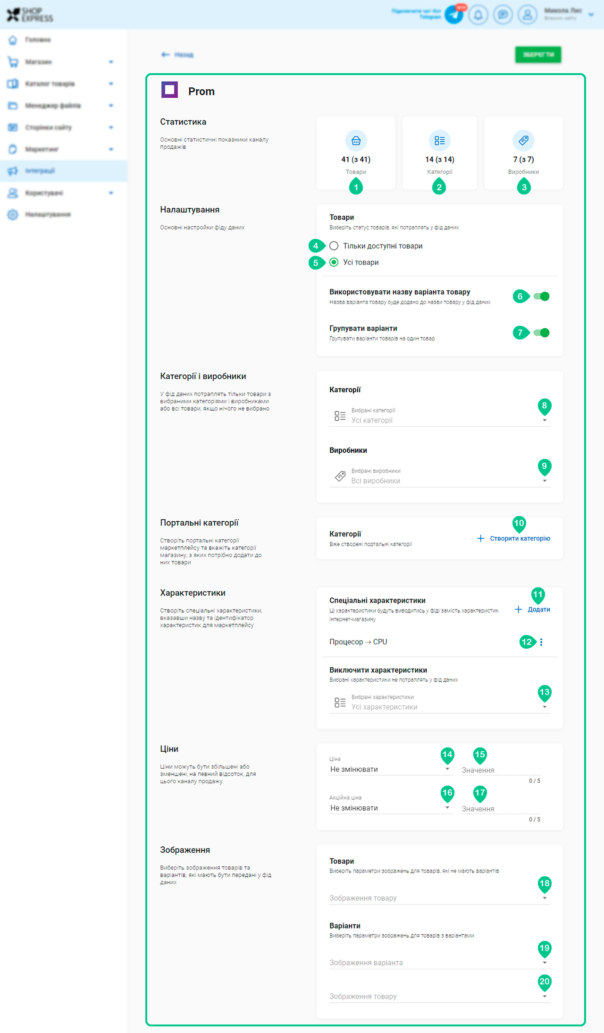Toggle Групувати варіанти switch
The image size is (604, 1033).
coord(542,333)
